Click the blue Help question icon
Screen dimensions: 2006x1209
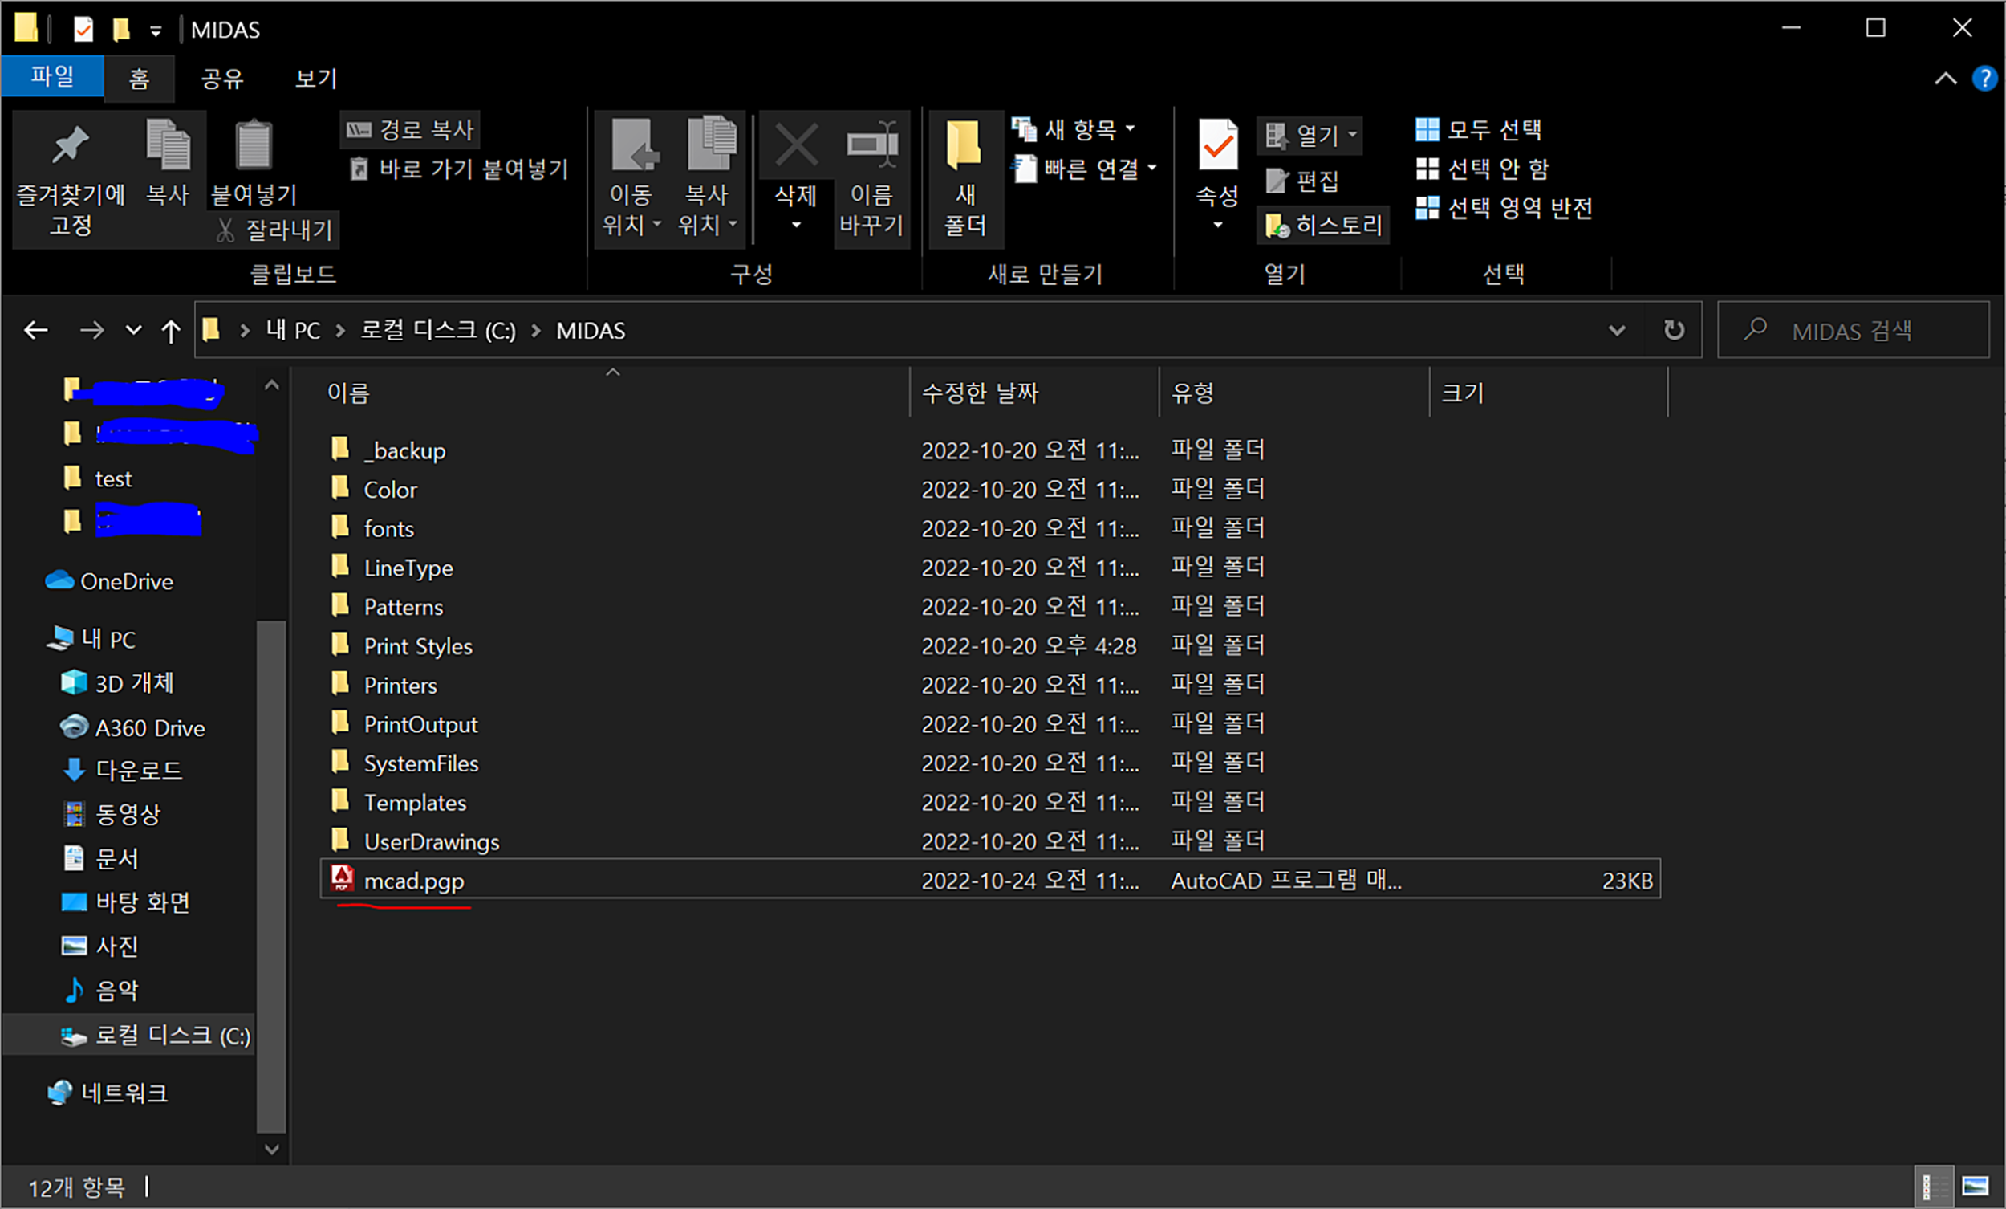1984,79
